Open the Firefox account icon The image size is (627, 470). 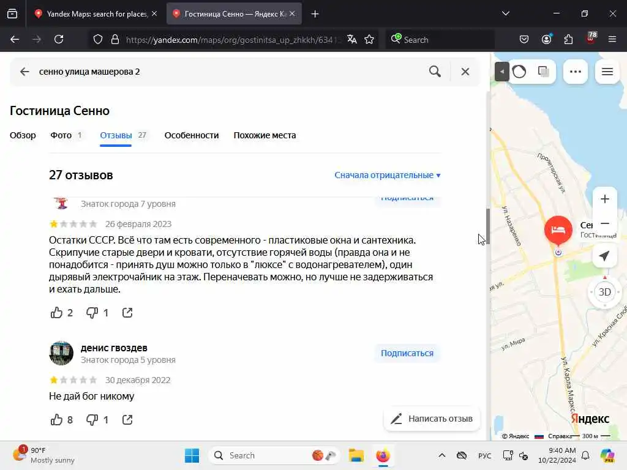pyautogui.click(x=546, y=39)
